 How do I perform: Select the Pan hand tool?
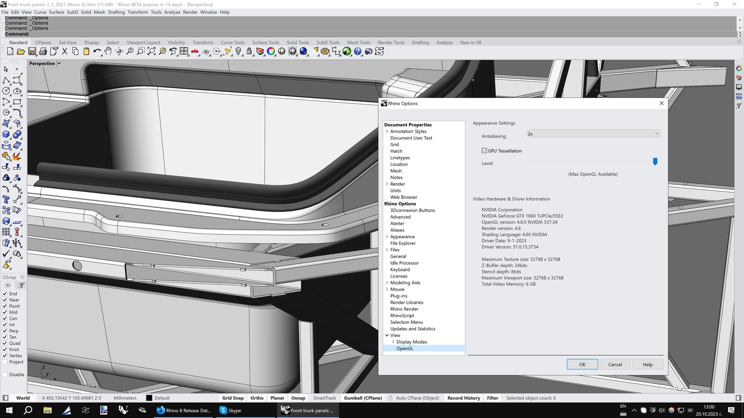coord(108,51)
